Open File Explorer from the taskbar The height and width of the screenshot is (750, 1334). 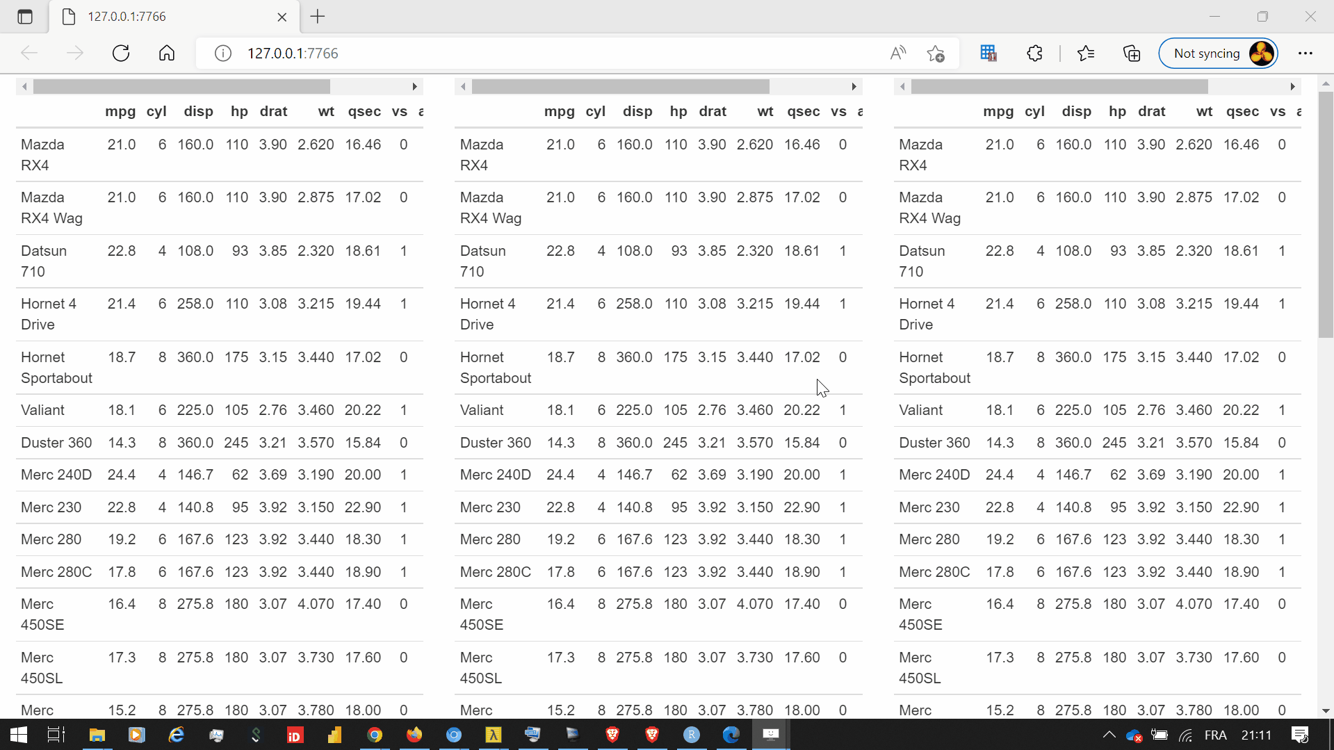pyautogui.click(x=97, y=735)
